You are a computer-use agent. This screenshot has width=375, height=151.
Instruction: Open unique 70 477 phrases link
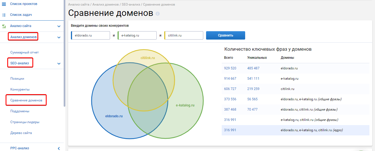pos(252,109)
